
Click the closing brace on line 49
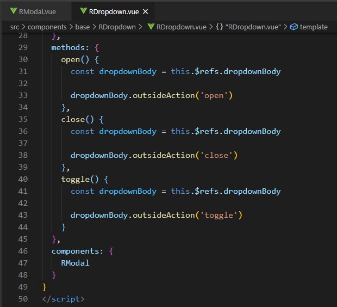(44, 287)
